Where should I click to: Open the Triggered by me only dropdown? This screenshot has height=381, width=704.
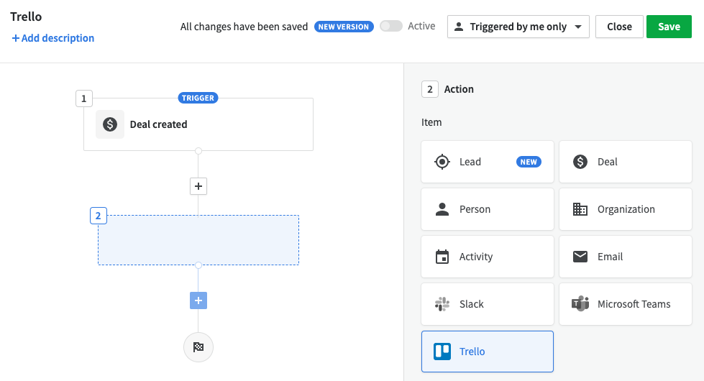click(518, 27)
